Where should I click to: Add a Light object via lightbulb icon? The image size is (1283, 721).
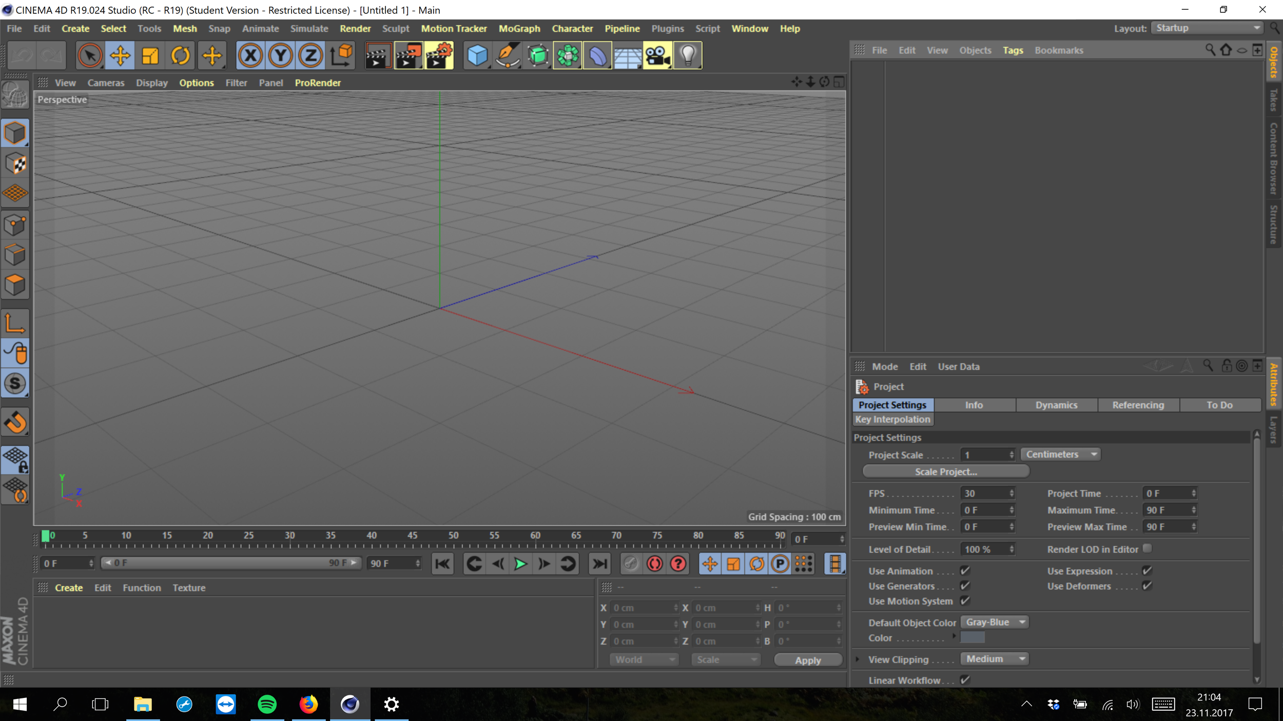tap(688, 55)
